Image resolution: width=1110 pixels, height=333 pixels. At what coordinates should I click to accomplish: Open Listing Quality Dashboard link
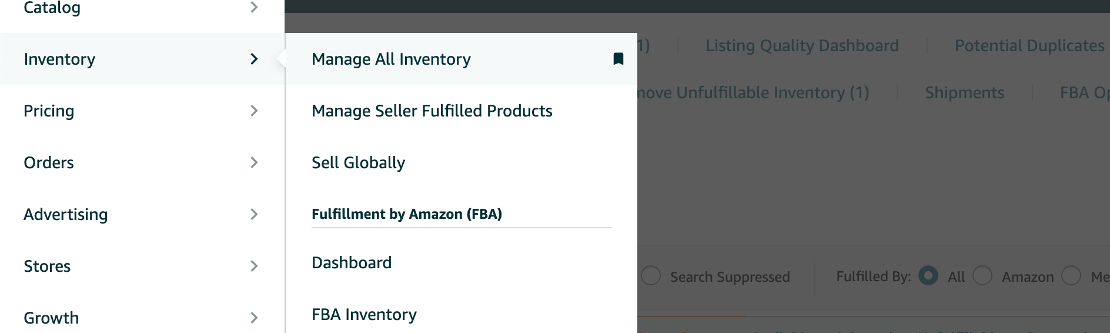click(x=802, y=45)
